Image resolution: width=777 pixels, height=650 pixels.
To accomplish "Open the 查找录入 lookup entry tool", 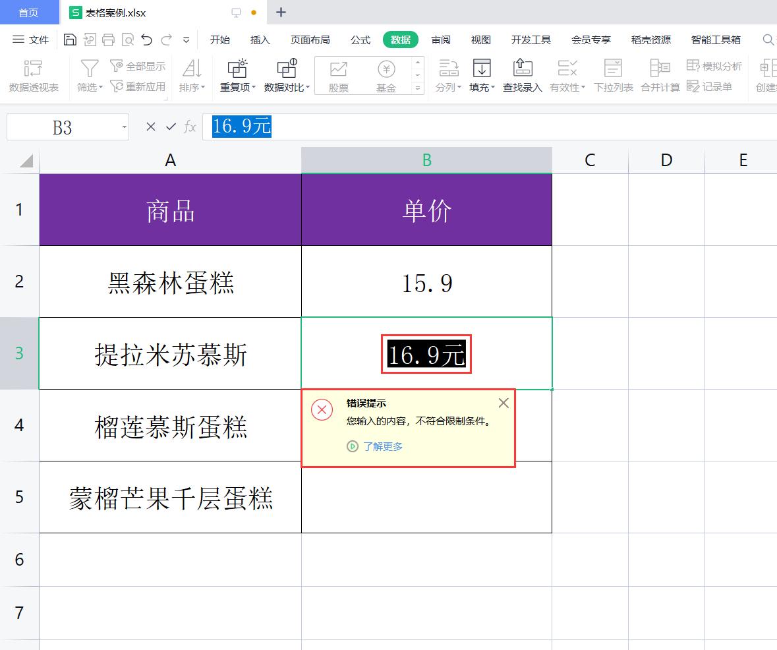I will click(x=522, y=75).
